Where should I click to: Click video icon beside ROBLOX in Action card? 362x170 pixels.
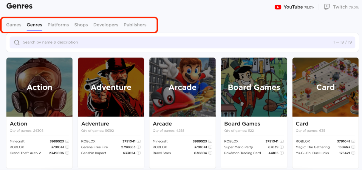[x=67, y=147]
